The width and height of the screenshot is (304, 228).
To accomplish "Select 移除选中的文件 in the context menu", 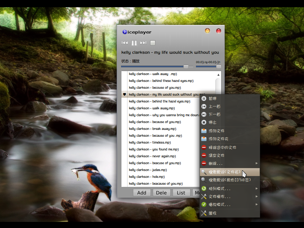I will coord(230,148).
